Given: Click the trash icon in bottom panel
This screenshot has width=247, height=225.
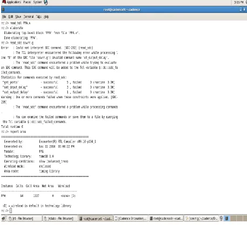Looking at the screenshot, I should tap(221, 219).
